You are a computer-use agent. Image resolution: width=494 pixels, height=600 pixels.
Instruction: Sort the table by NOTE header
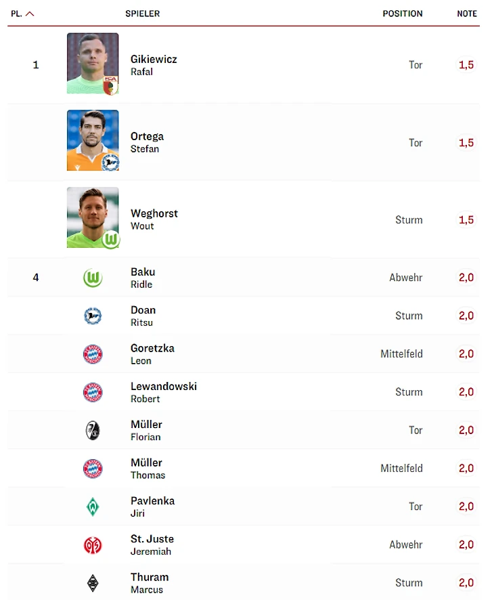[467, 14]
